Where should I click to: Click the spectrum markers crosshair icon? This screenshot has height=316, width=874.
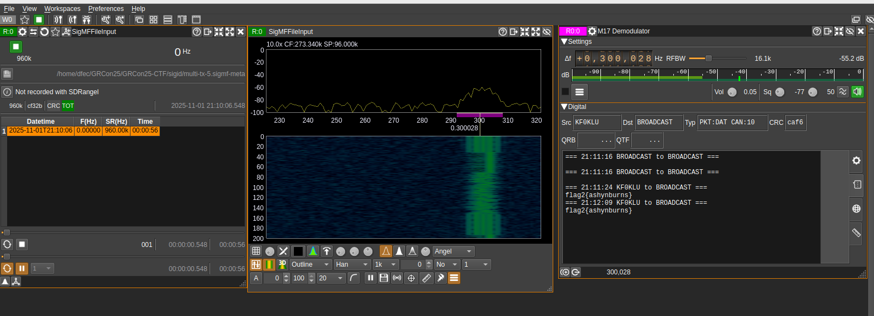[411, 278]
